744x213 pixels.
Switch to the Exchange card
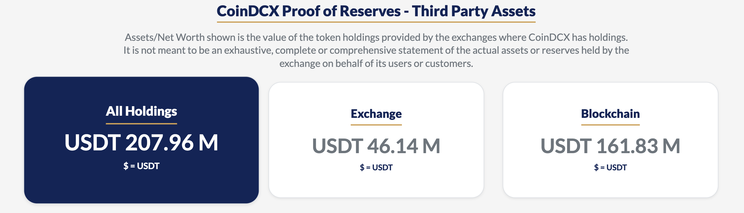click(x=376, y=140)
